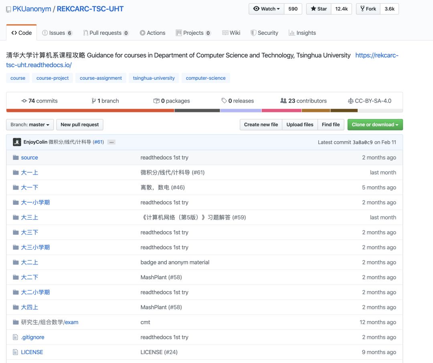Click the people icon next to 23 contributors
433x363 pixels.
click(x=283, y=101)
